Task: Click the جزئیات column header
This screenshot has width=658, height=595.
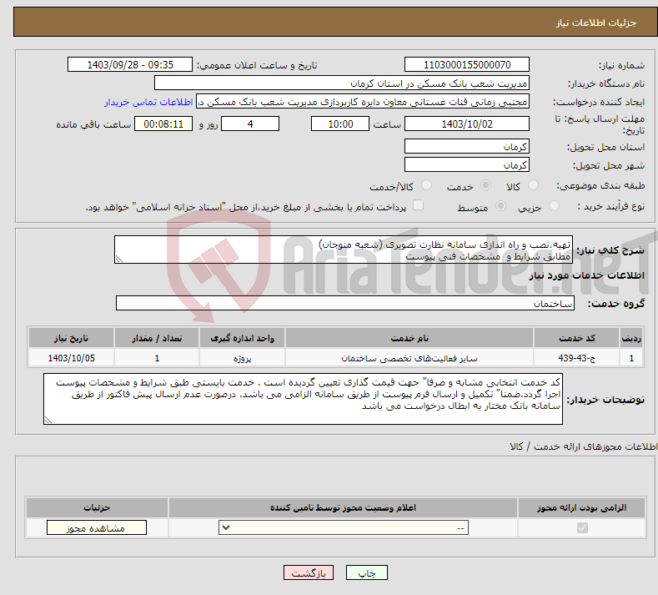Action: [97, 507]
